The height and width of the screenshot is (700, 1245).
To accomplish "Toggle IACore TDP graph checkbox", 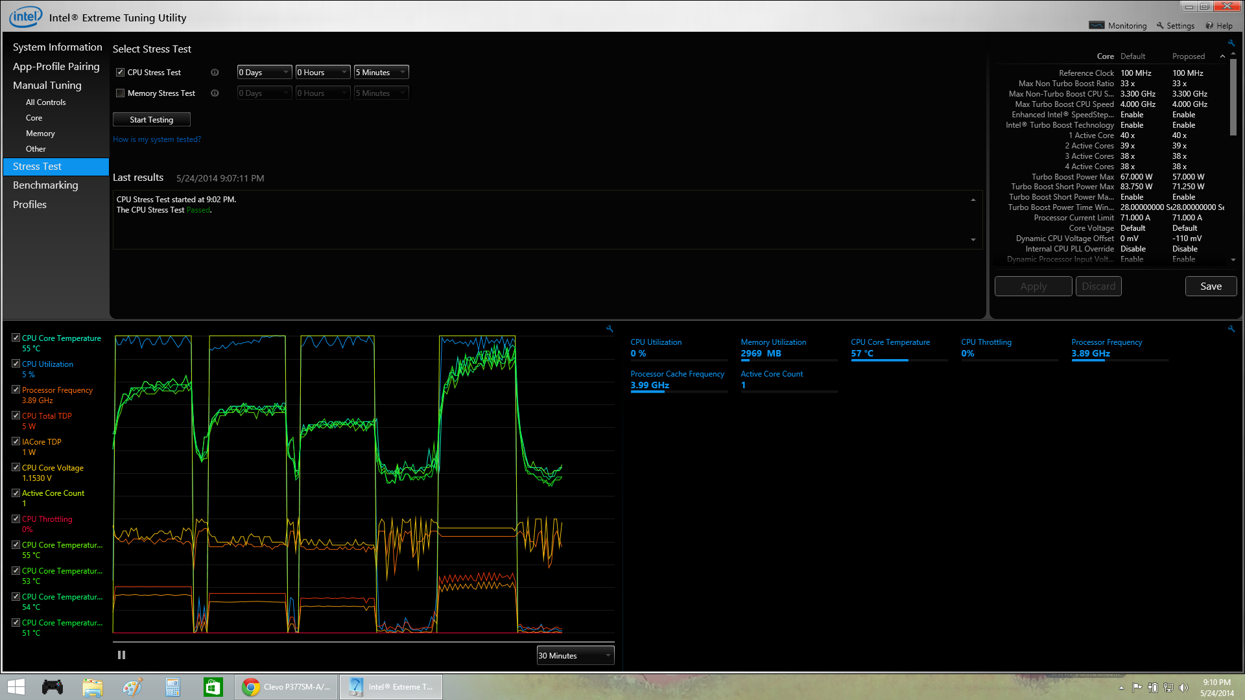I will tap(16, 441).
